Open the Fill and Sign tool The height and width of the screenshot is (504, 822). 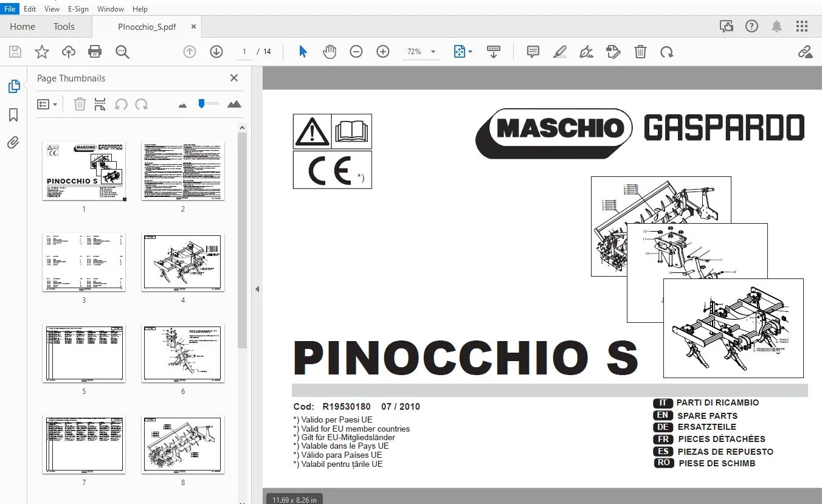point(587,52)
